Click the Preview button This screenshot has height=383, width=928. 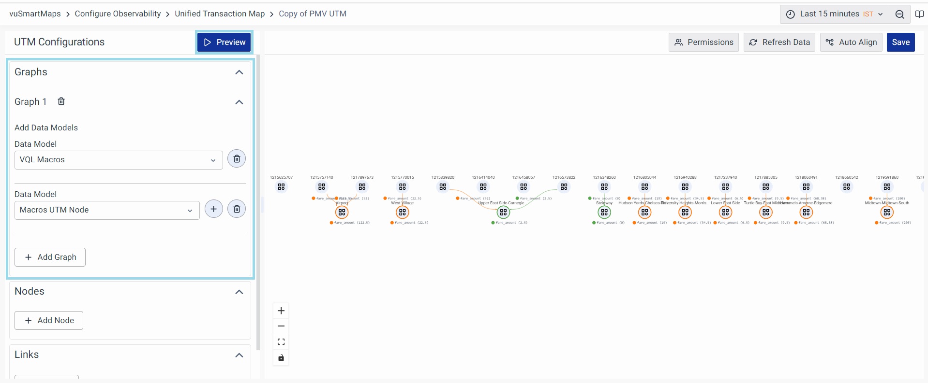[x=224, y=43]
